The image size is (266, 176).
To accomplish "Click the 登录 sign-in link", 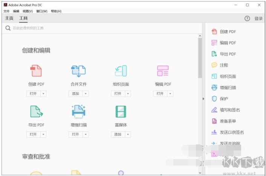I will tap(258, 18).
